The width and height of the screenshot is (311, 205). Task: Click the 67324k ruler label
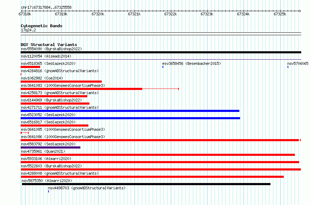click(x=243, y=14)
